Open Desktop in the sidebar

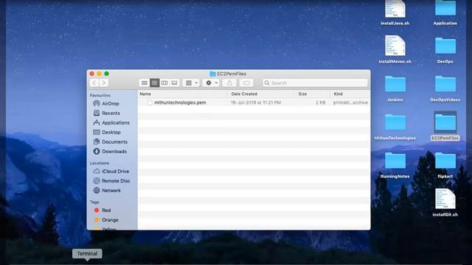(x=111, y=132)
